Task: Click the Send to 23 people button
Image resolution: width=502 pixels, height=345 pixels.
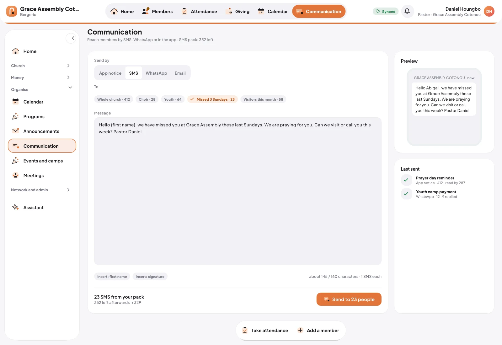Action: click(349, 299)
